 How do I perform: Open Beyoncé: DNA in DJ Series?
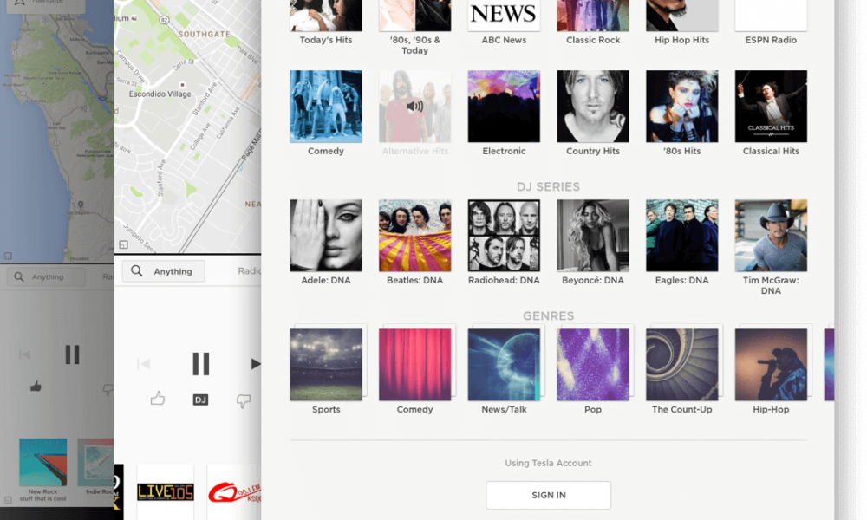coord(593,236)
